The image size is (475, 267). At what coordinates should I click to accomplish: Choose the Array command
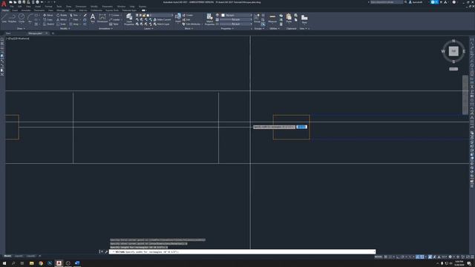[74, 24]
